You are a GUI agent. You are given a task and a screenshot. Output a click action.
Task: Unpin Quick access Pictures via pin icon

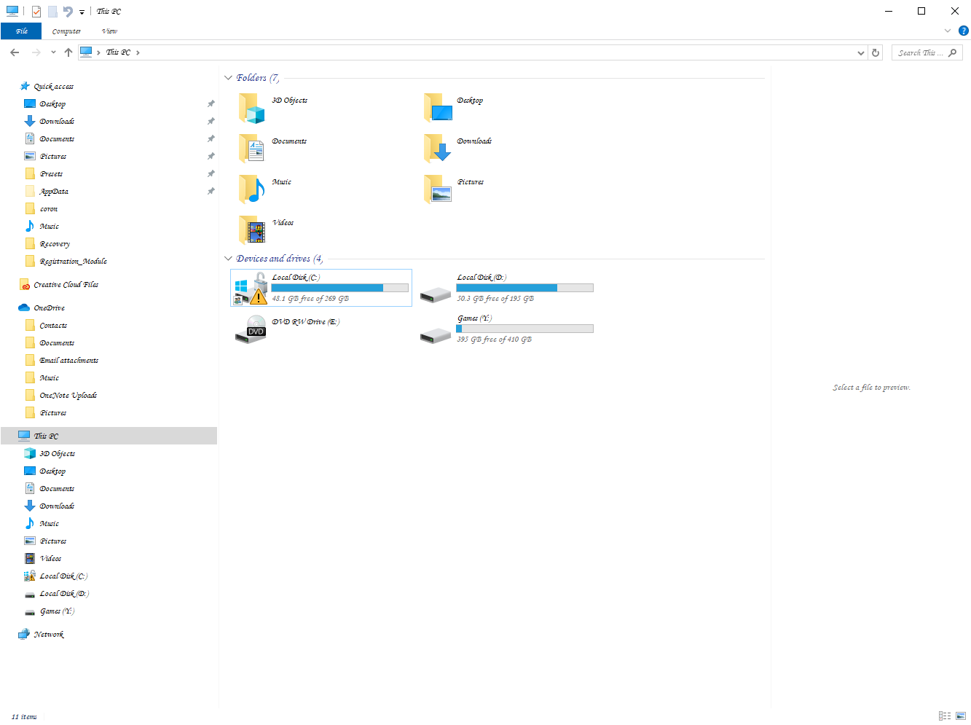click(211, 156)
